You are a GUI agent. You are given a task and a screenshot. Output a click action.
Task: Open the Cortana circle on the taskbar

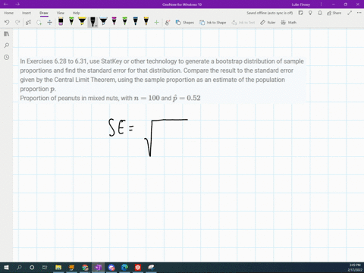click(32, 268)
